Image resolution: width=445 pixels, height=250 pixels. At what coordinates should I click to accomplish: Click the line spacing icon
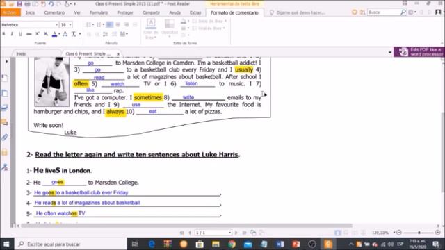[x=105, y=34]
